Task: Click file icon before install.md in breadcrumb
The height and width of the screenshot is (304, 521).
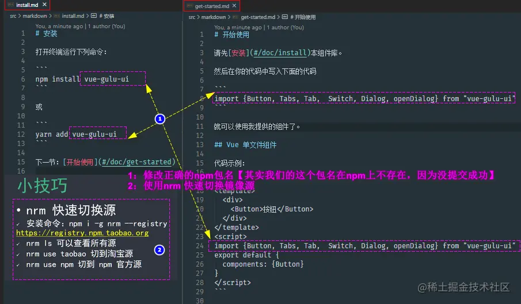Action: click(57, 16)
